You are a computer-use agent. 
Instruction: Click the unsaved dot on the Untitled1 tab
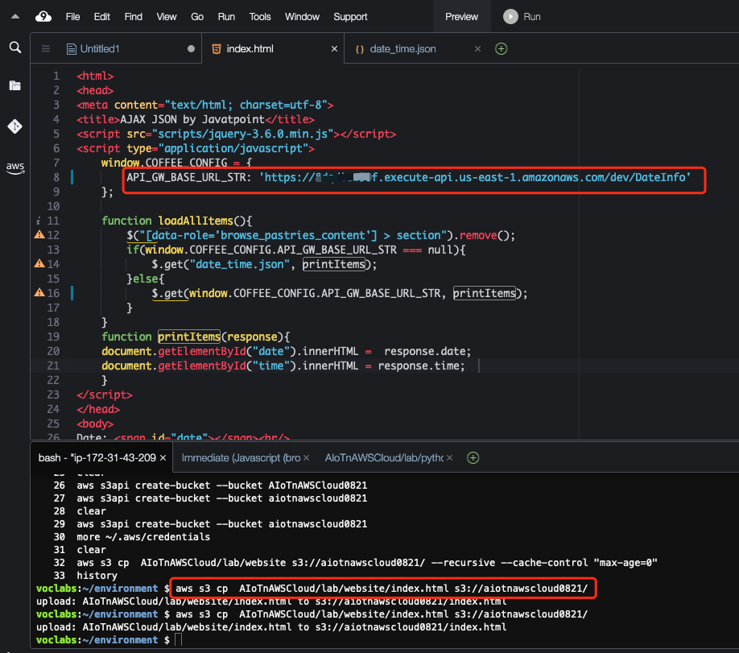point(191,48)
